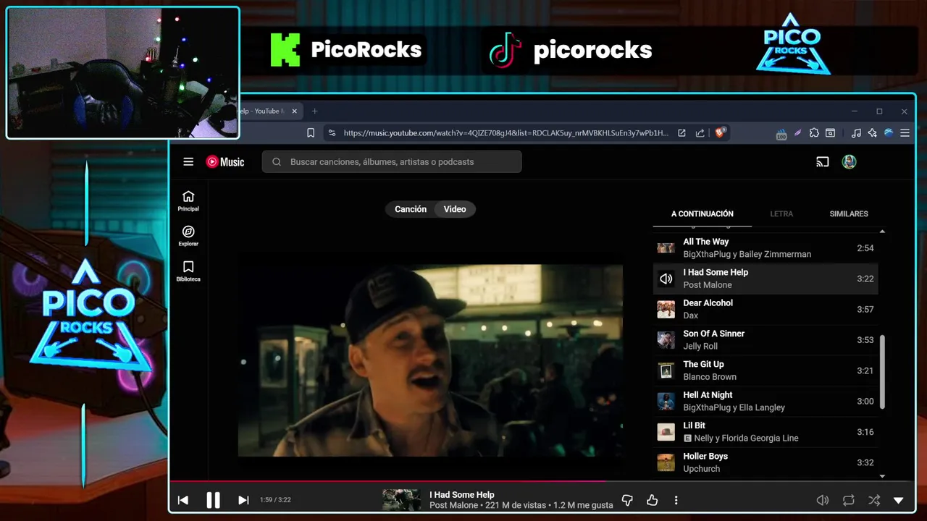
Task: Open the Explorar section
Action: click(x=188, y=236)
